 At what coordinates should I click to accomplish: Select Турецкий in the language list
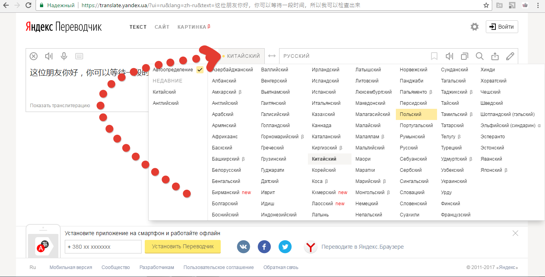pos(451,148)
